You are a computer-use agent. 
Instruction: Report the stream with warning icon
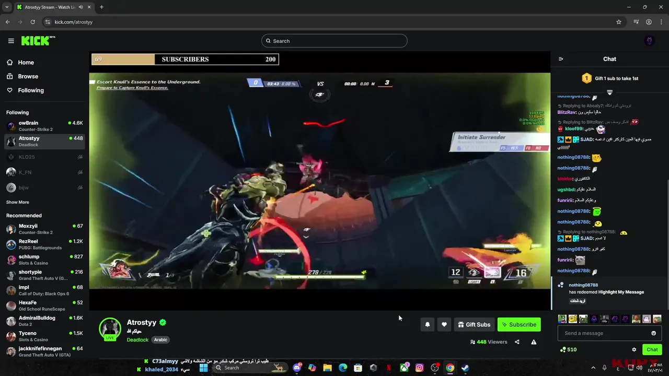pos(534,342)
